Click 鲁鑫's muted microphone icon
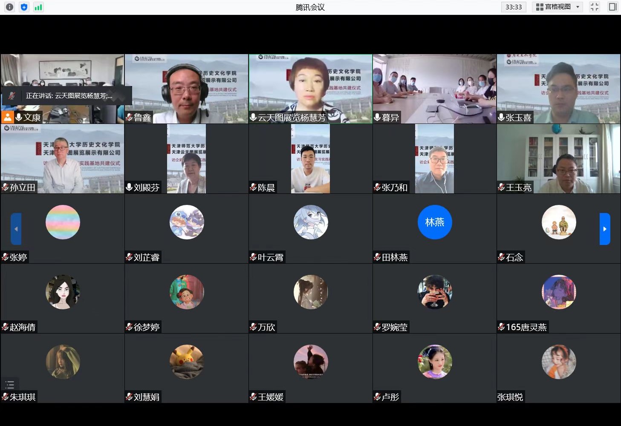 coord(130,117)
